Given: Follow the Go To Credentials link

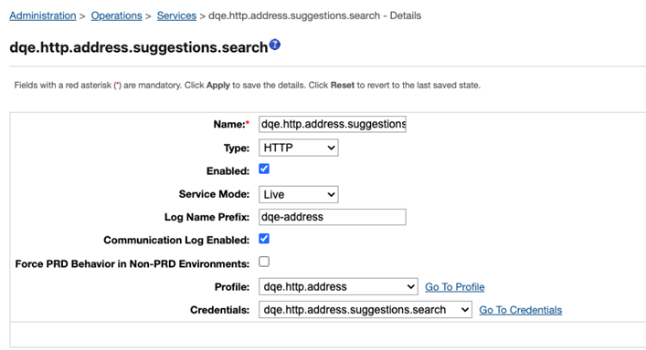Looking at the screenshot, I should [520, 310].
